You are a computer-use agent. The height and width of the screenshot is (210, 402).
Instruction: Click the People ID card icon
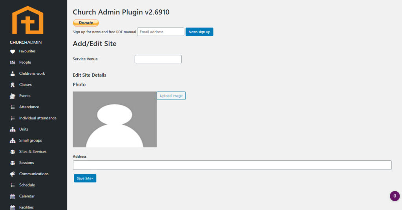tap(13, 63)
